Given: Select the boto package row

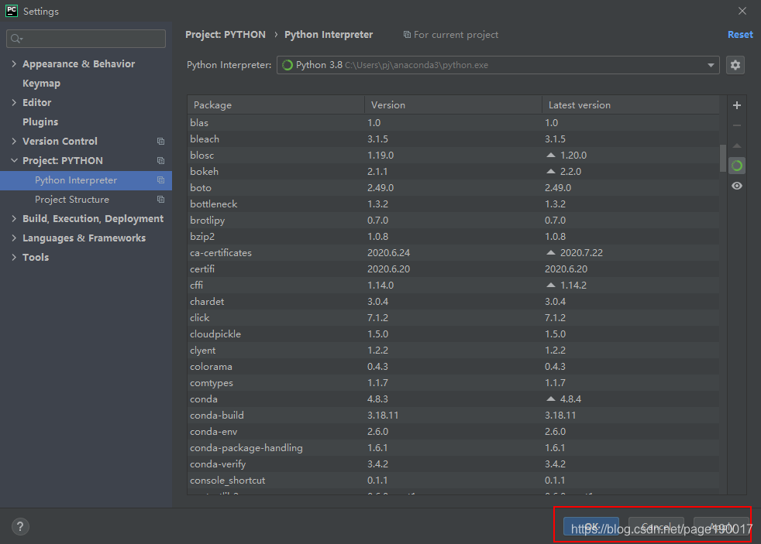Looking at the screenshot, I should tap(453, 187).
